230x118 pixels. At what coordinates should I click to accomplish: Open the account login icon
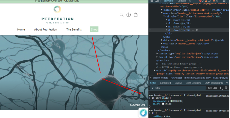click(129, 15)
